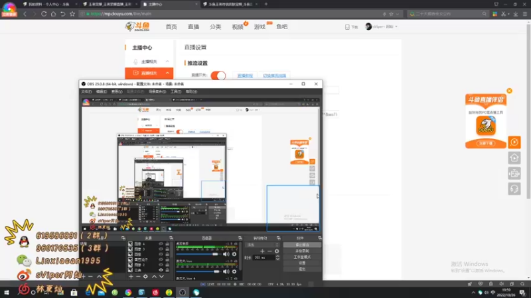The width and height of the screenshot is (531, 298).
Task: Increase the transition duration value
Action: coord(277,256)
